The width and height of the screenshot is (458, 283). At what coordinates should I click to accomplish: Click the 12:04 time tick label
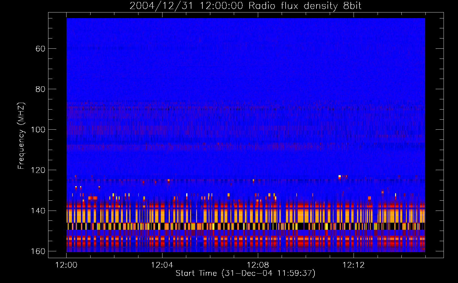162,265
